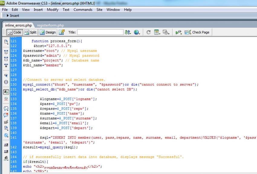
Task: Open the View Options dropdown
Action: click(x=157, y=32)
